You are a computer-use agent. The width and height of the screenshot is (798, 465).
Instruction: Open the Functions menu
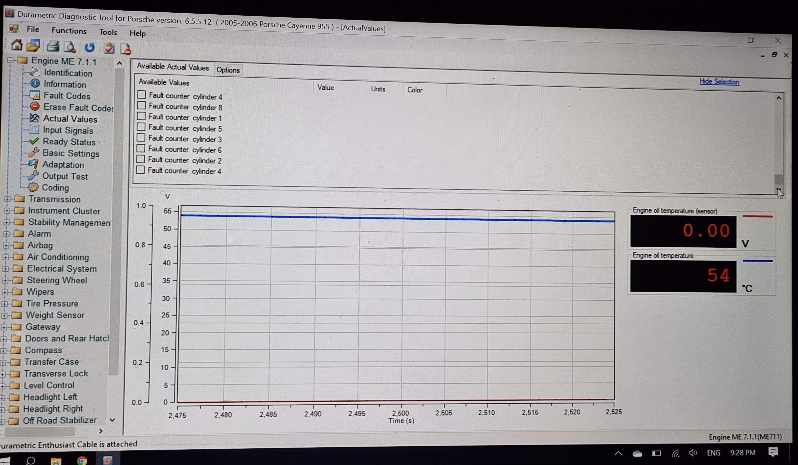point(69,30)
